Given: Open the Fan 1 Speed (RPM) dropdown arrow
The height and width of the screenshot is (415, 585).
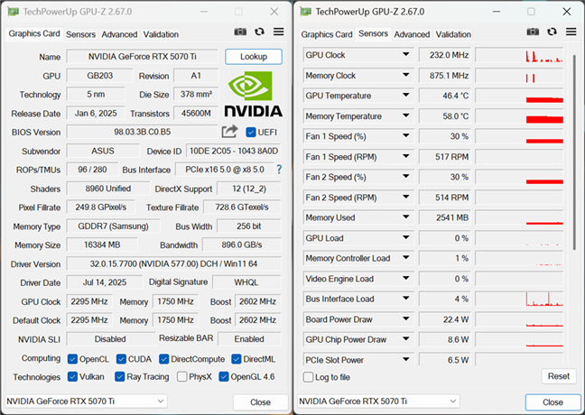Looking at the screenshot, I should pyautogui.click(x=405, y=156).
